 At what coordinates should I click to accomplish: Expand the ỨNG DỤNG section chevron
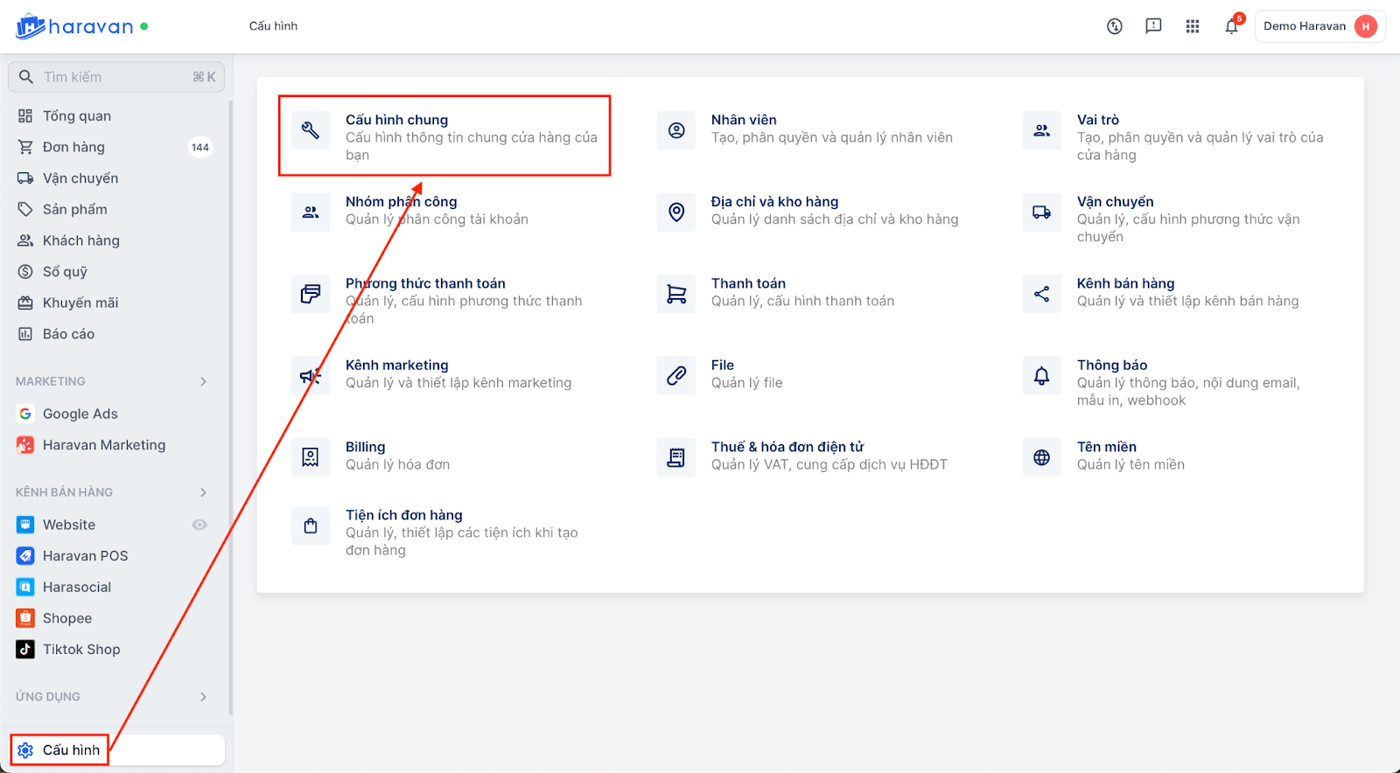click(203, 697)
